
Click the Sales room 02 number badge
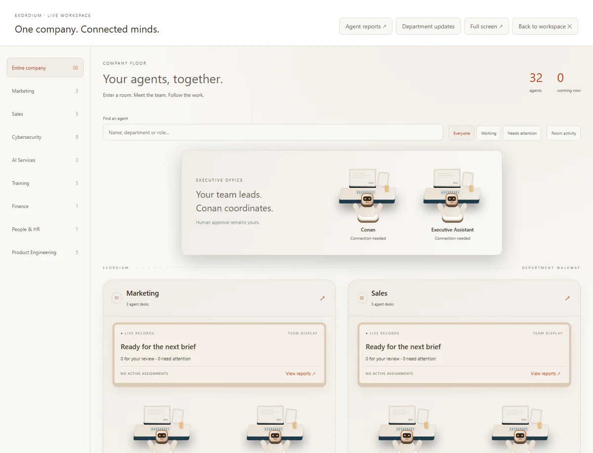click(x=362, y=298)
